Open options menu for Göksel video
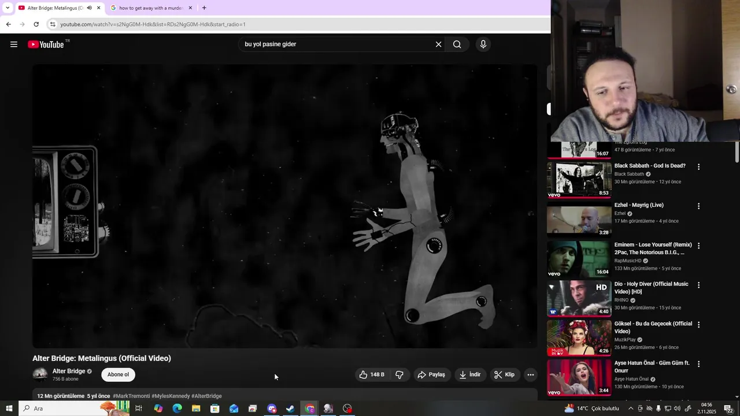The width and height of the screenshot is (740, 416). coord(698,325)
